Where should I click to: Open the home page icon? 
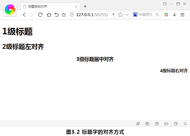click(49, 15)
